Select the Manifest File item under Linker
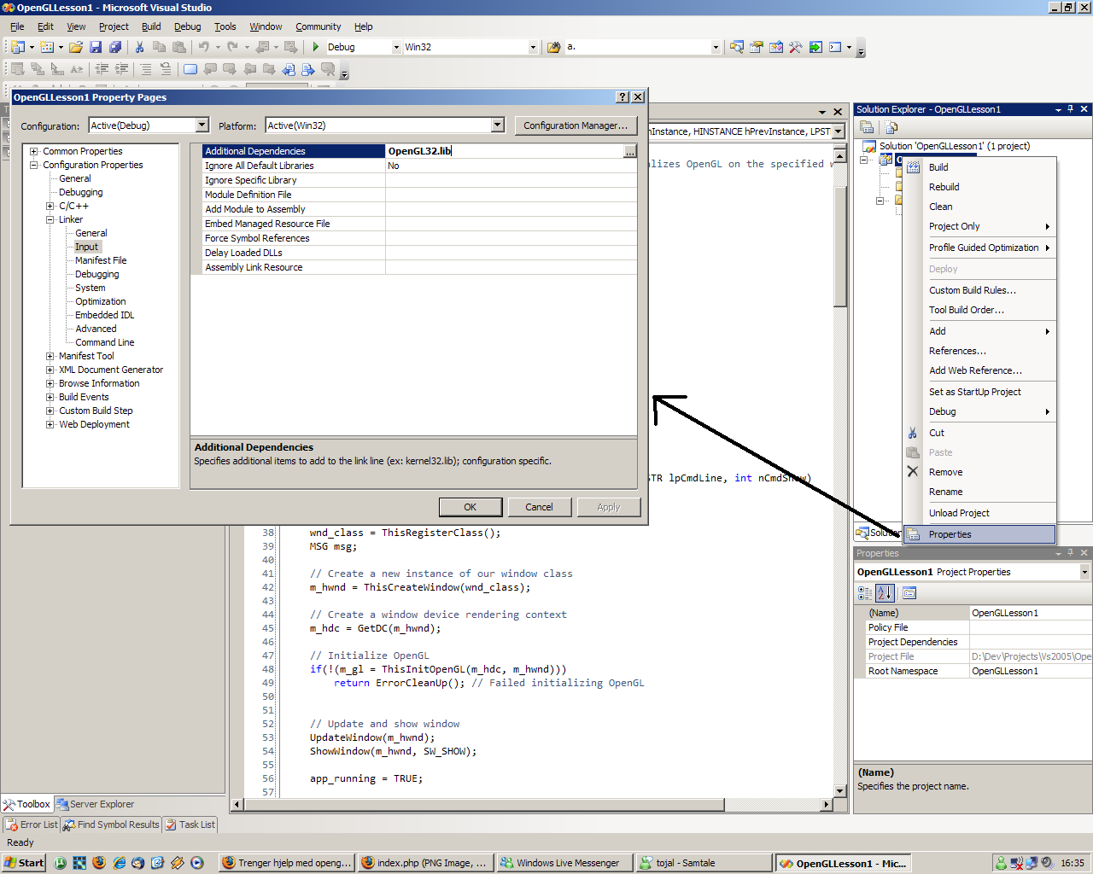 [101, 260]
